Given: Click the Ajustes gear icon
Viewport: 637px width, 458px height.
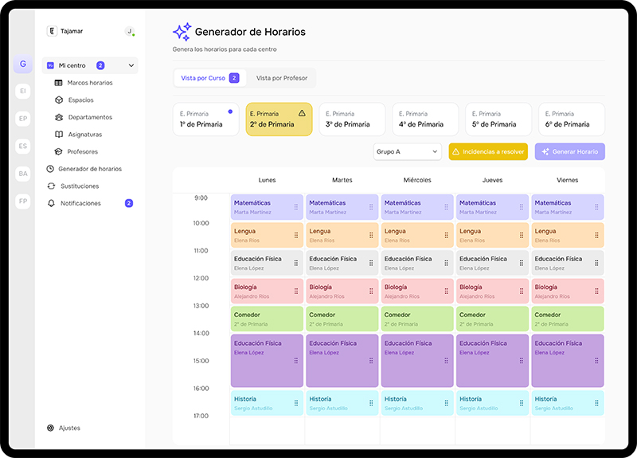Looking at the screenshot, I should pyautogui.click(x=51, y=428).
